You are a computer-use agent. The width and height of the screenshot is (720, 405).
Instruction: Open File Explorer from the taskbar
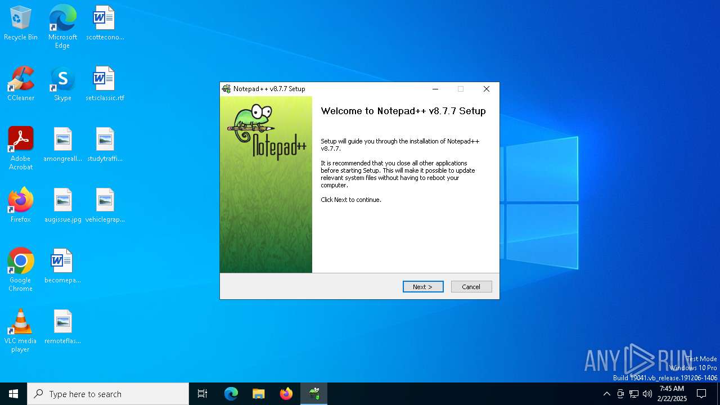click(258, 394)
